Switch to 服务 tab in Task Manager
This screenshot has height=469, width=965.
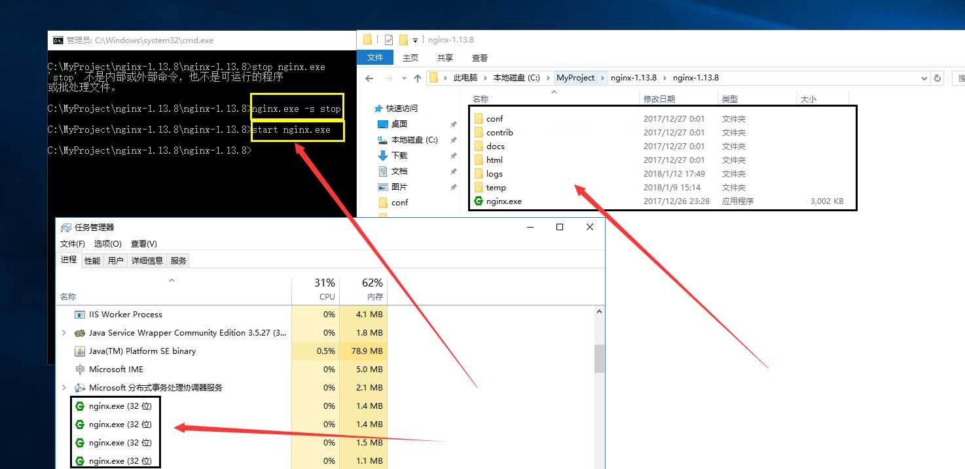click(x=179, y=260)
